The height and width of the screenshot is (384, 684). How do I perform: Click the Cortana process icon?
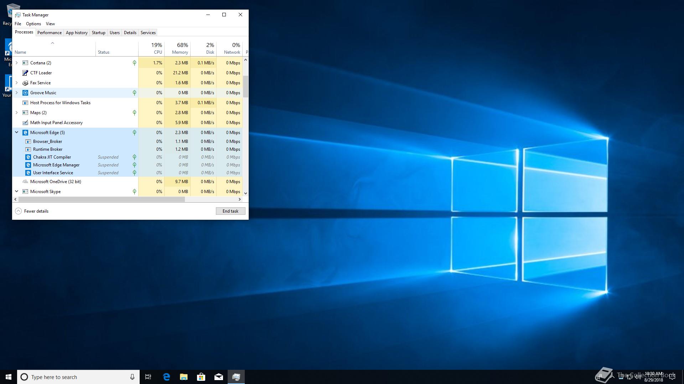(x=25, y=63)
